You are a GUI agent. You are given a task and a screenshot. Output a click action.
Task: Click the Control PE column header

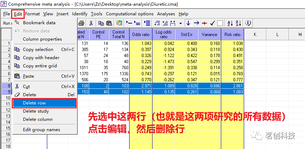[x=98, y=35]
